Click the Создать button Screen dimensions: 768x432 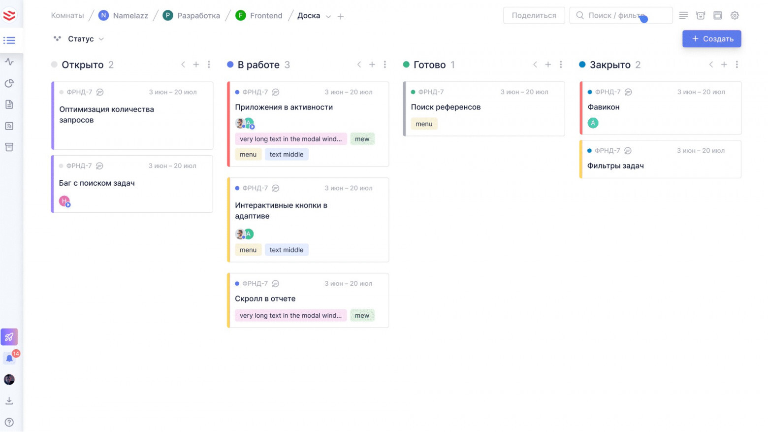click(711, 39)
